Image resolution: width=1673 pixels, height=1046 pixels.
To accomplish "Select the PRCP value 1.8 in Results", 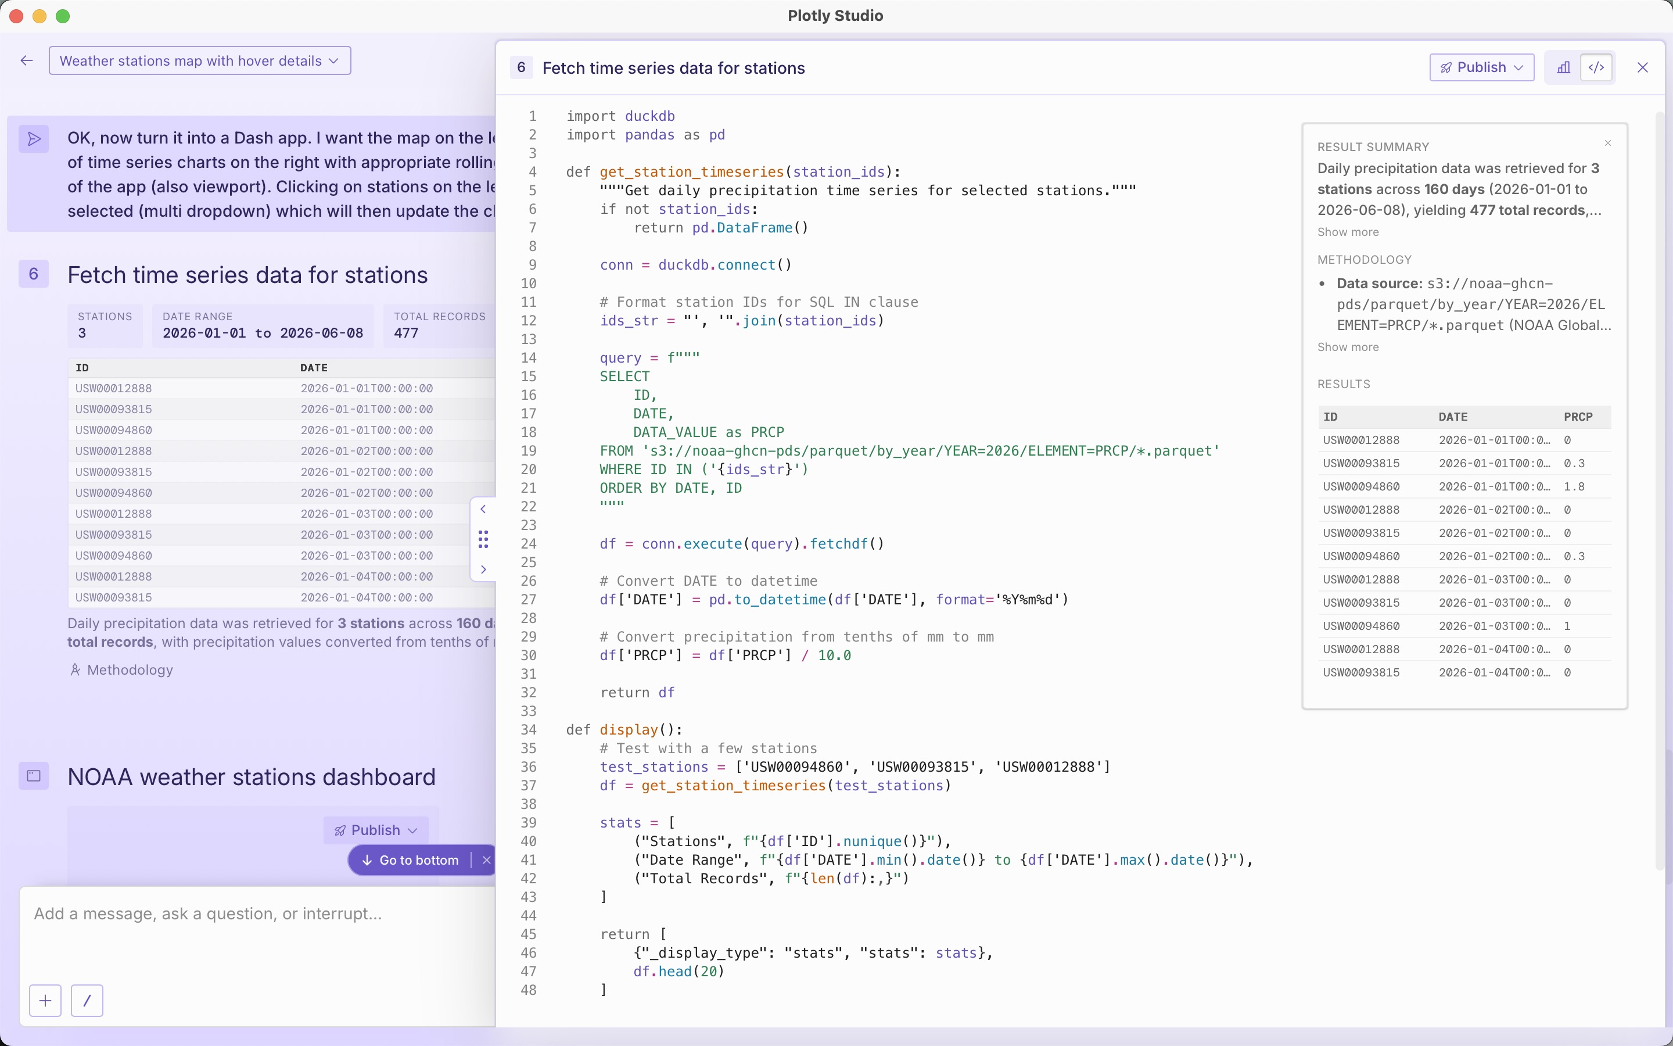I will pos(1574,486).
